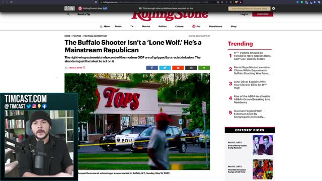Click the hamburger Menu icon
The image size is (322, 181).
(101, 27)
